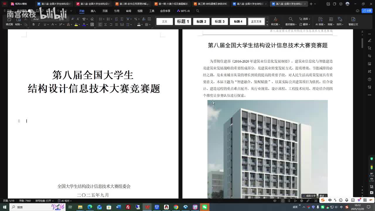Switch to outline view in status bar
This screenshot has width=375, height=211.
coord(289,201)
